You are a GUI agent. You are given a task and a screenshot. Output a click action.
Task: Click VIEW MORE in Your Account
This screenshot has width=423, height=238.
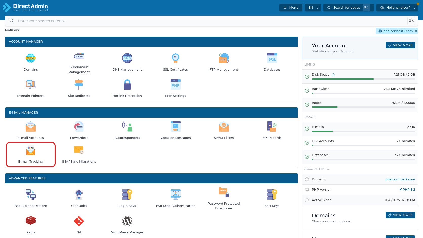[400, 45]
